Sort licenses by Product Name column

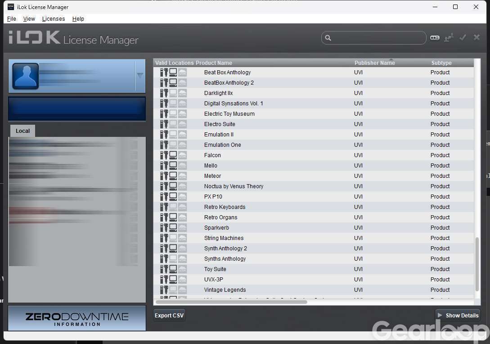tap(214, 63)
